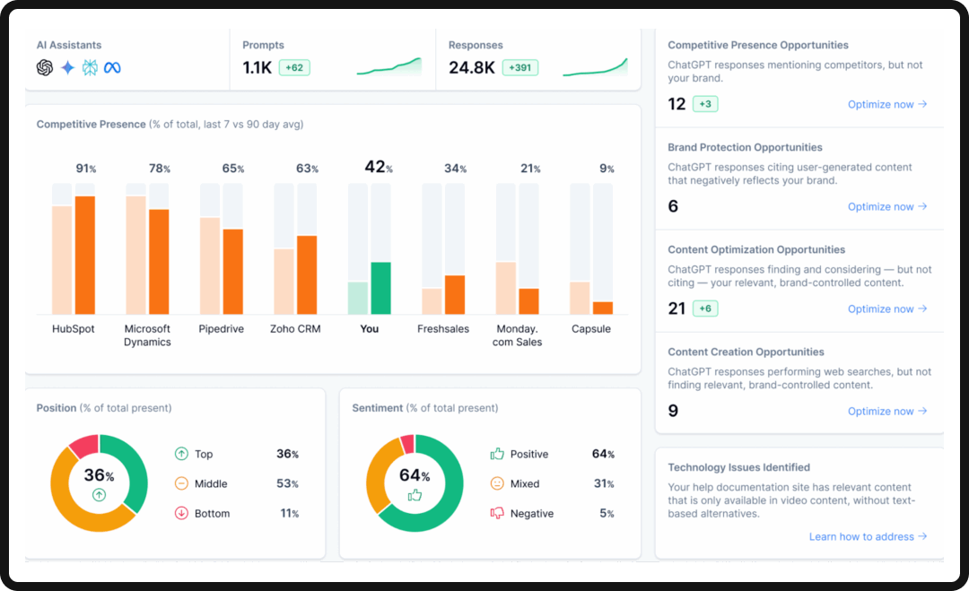This screenshot has width=969, height=591.
Task: Select the Meta AI infinity icon
Action: pos(111,67)
